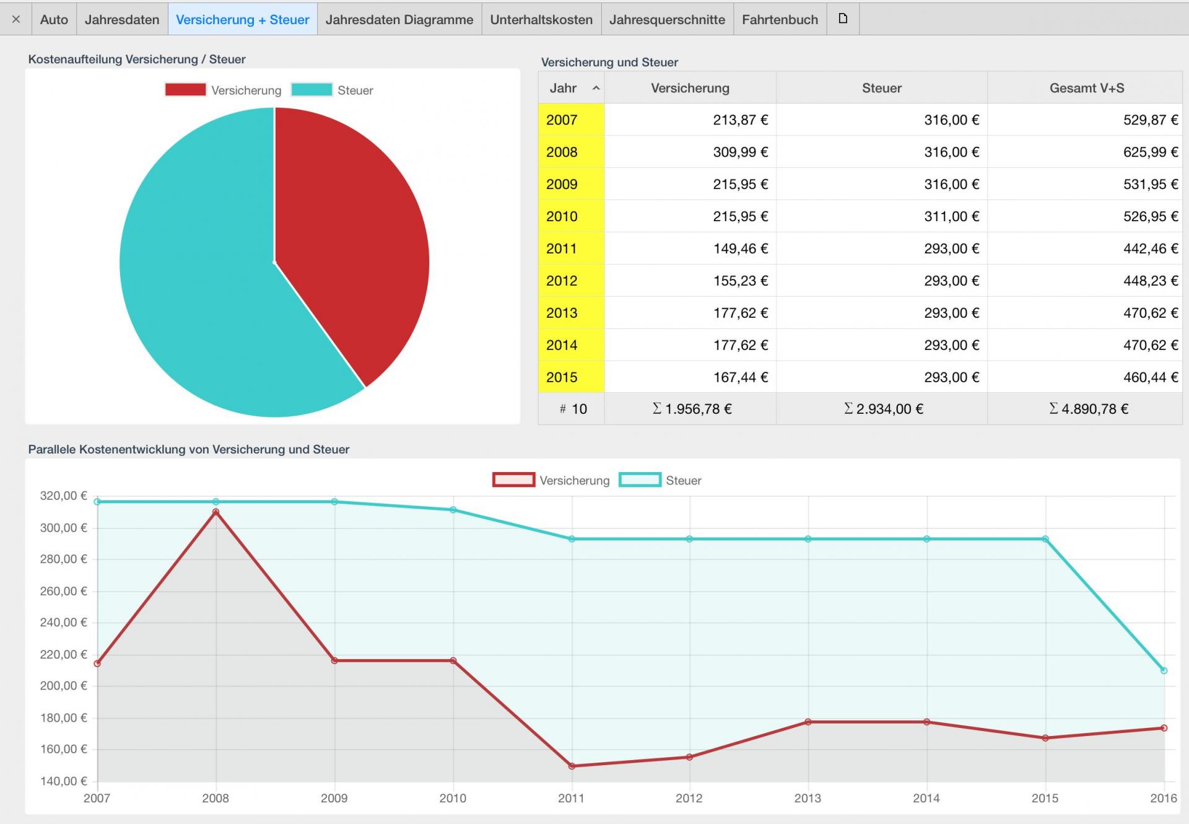This screenshot has width=1189, height=824.
Task: Open the Jahresdaten Diagramme tab
Action: [399, 19]
